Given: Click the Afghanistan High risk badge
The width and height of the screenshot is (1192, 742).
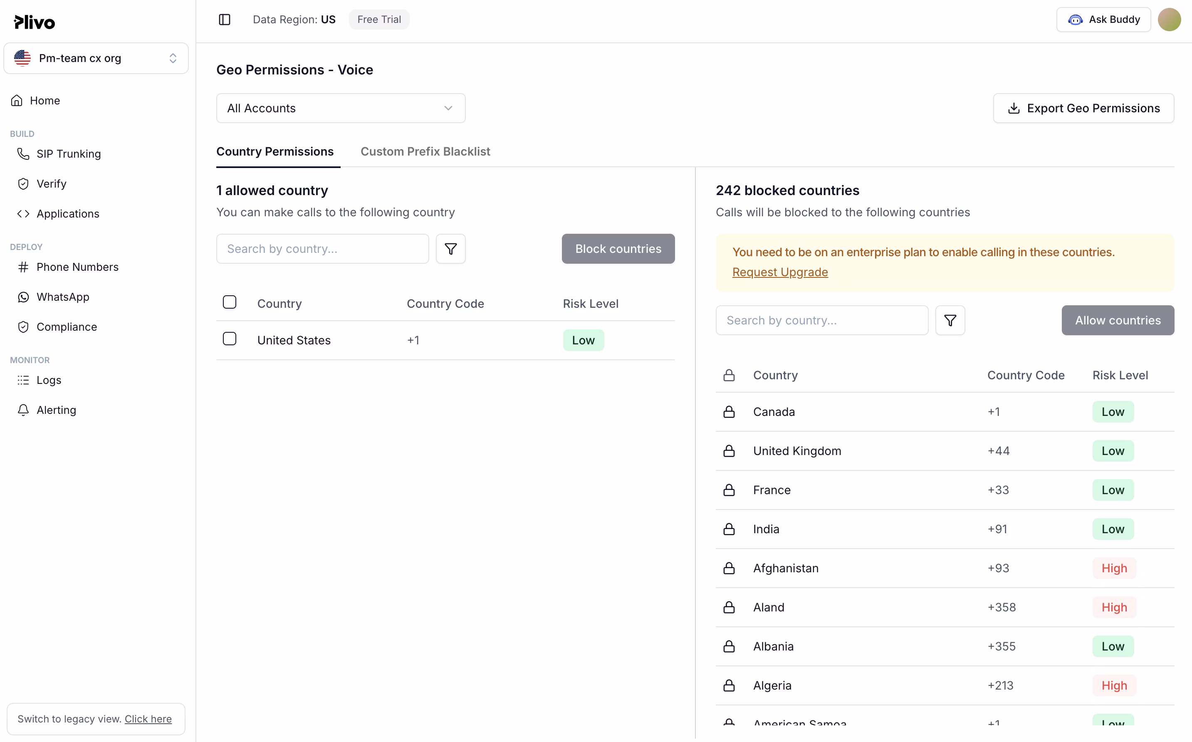Looking at the screenshot, I should tap(1114, 568).
